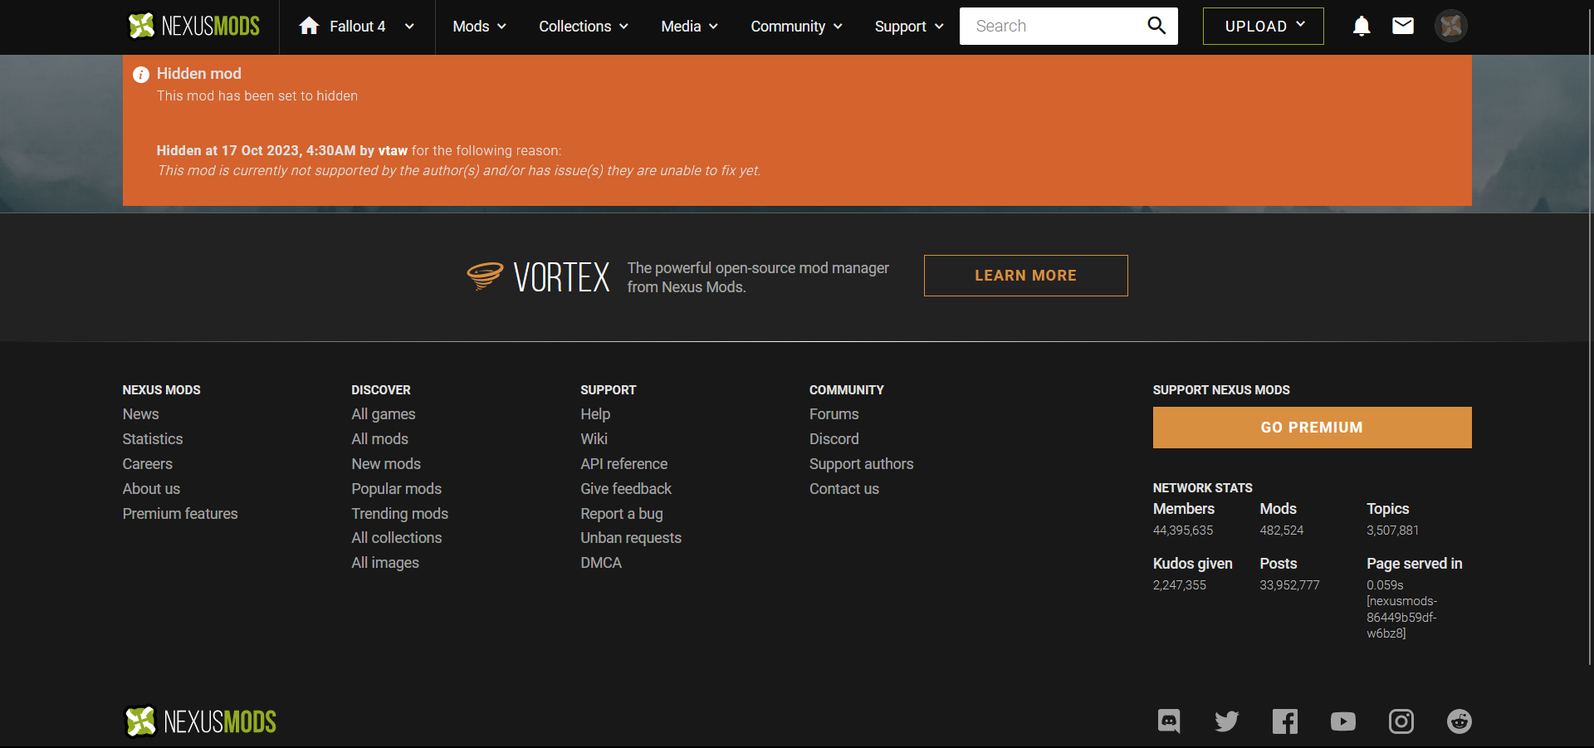Image resolution: width=1594 pixels, height=748 pixels.
Task: Open the Twitter footer icon
Action: point(1227,721)
